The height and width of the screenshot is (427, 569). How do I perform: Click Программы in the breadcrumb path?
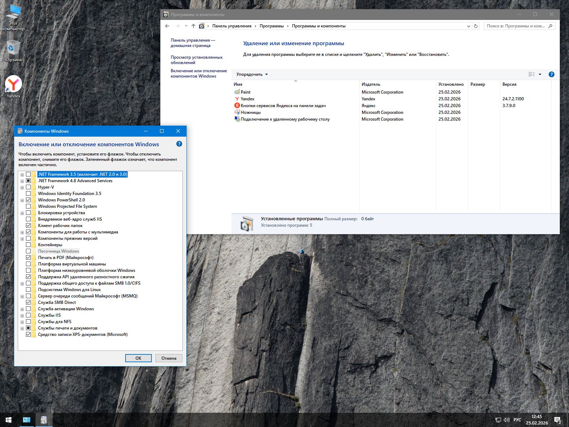click(271, 26)
